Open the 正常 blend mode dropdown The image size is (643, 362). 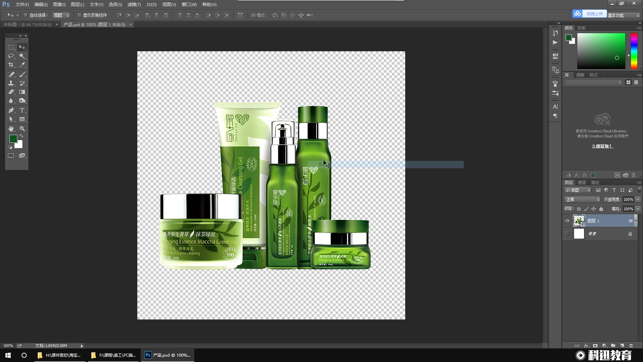click(582, 199)
